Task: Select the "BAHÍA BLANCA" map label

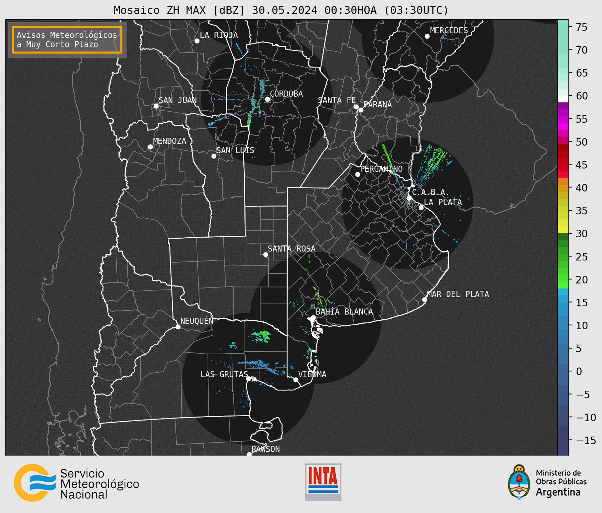Action: coord(344,312)
